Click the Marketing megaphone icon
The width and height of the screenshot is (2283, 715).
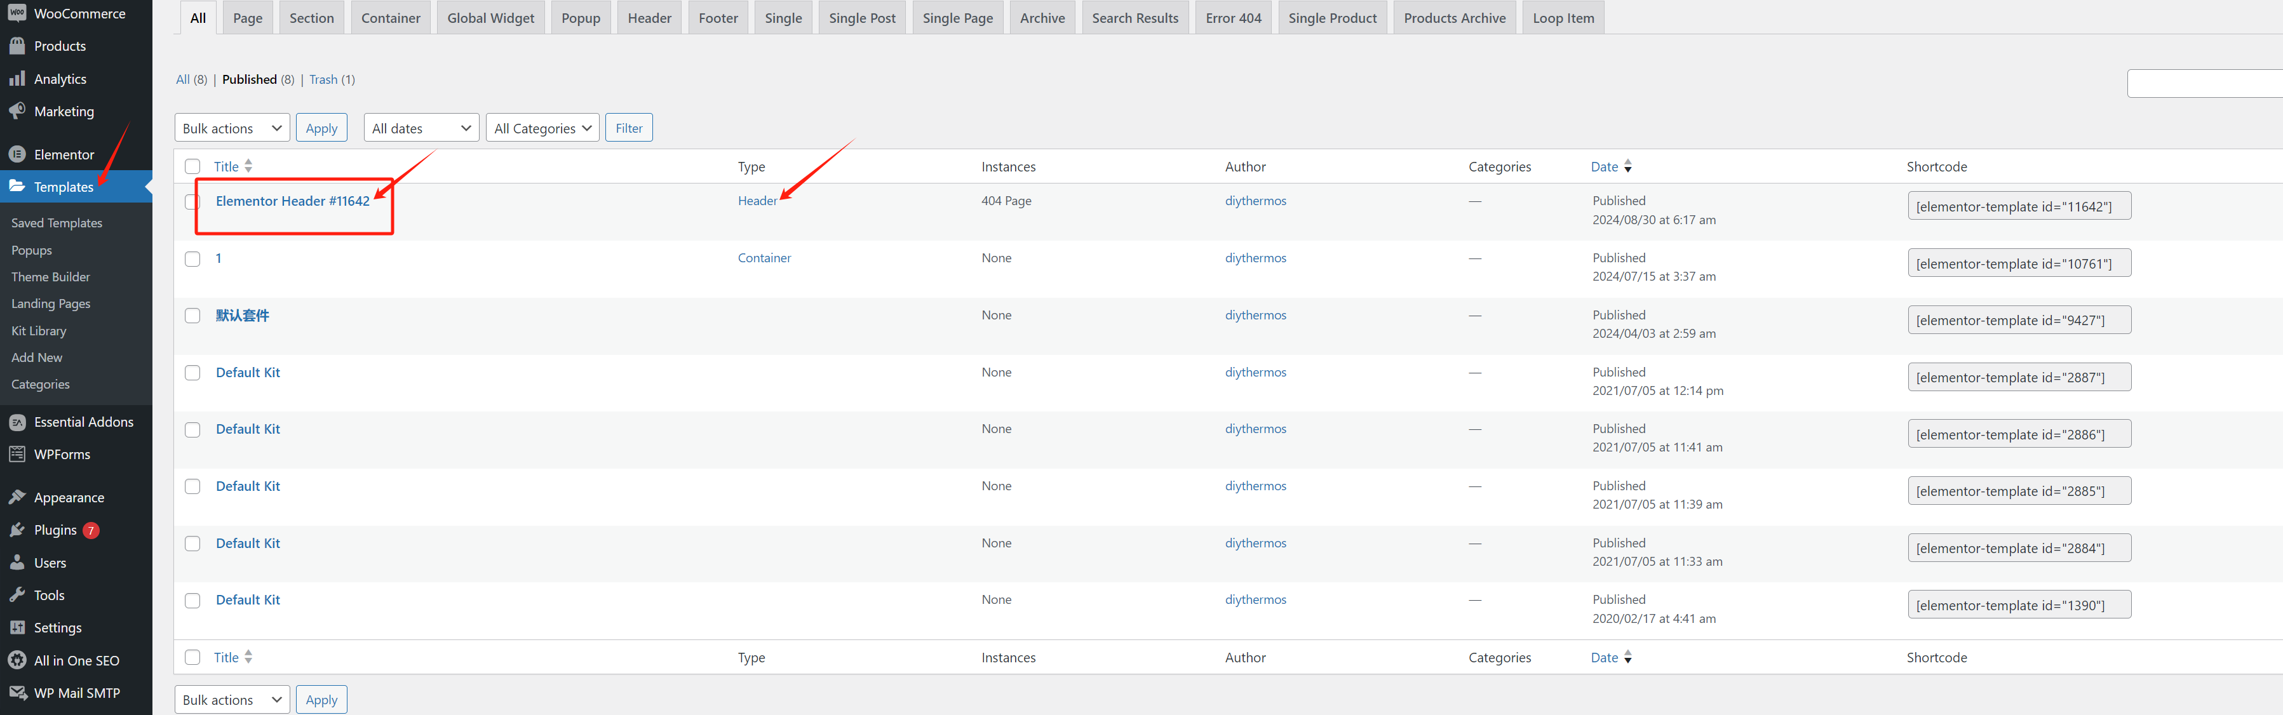17,110
